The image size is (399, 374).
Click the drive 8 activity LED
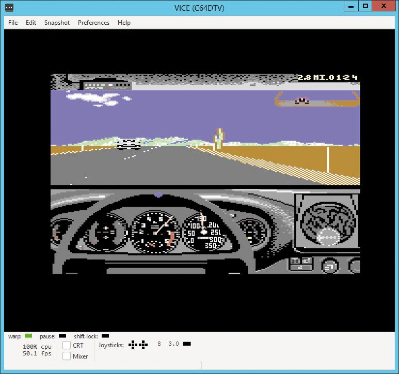click(x=187, y=344)
